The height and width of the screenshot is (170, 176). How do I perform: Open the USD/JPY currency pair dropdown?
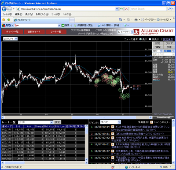10,39
